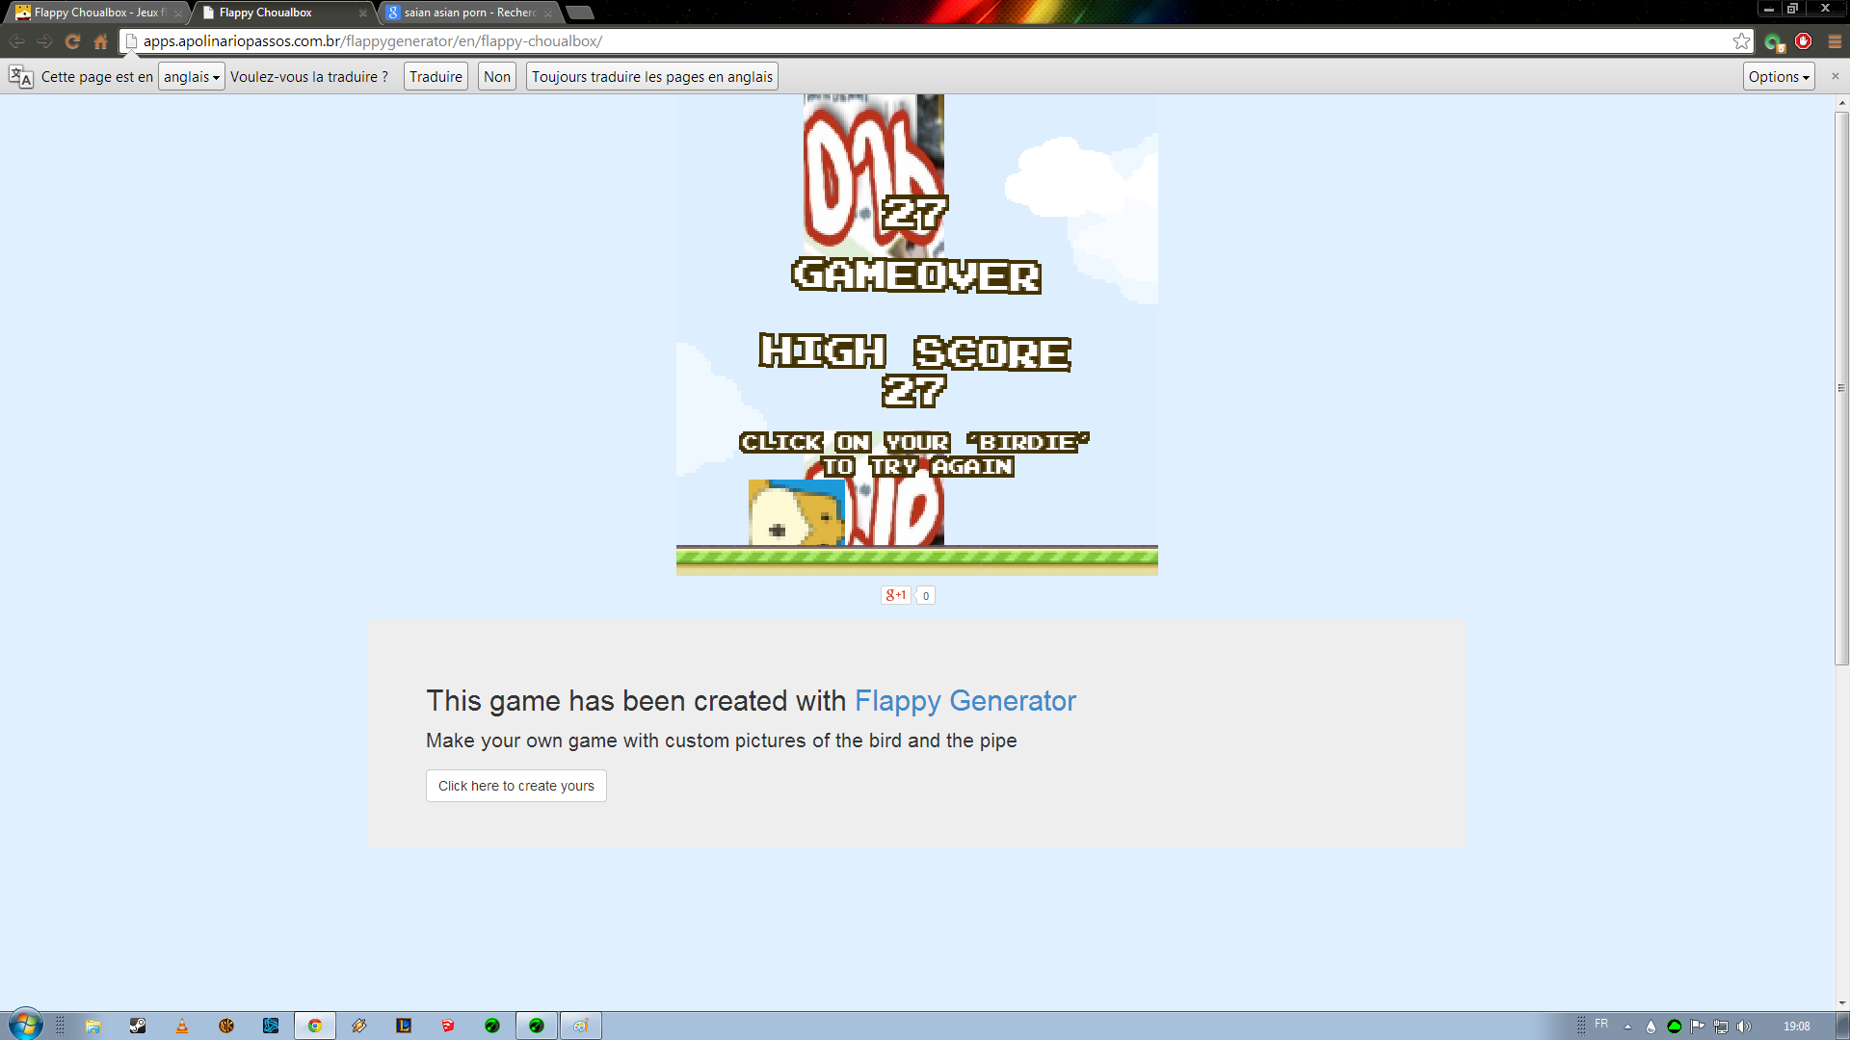This screenshot has height=1040, width=1850.
Task: Click the browser reload icon
Action: point(72,41)
